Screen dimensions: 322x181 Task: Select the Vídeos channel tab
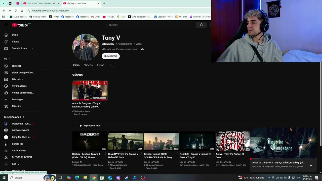coord(88,65)
